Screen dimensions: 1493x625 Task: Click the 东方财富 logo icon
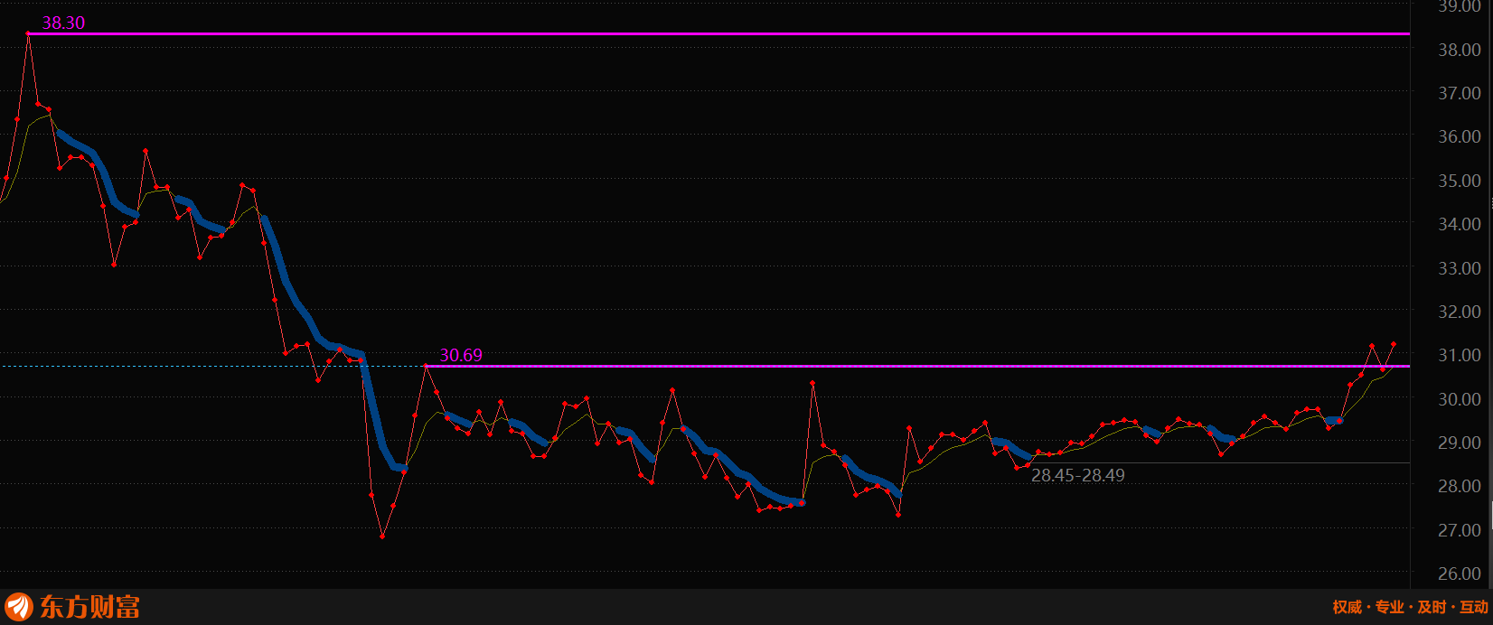tap(18, 607)
